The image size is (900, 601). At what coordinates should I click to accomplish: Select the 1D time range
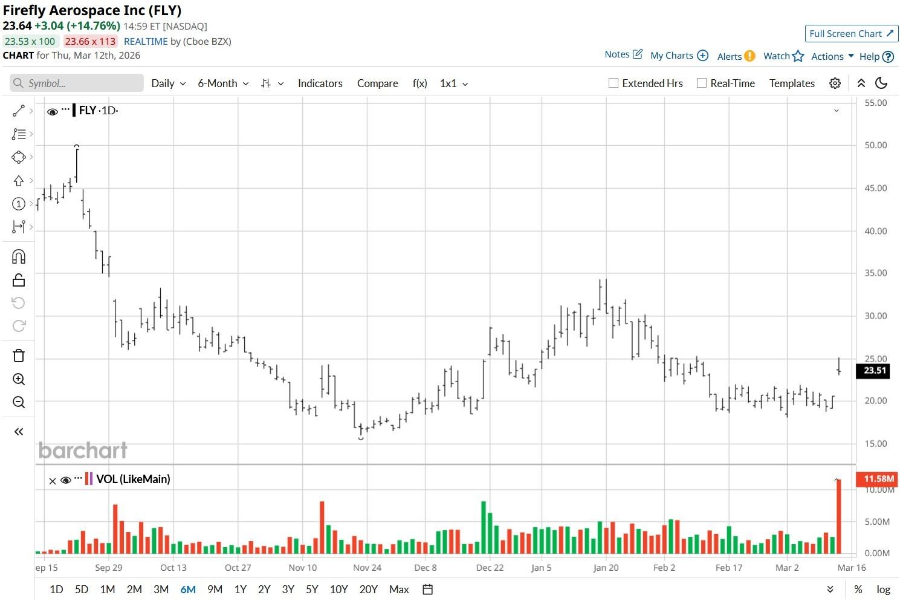[x=56, y=590]
